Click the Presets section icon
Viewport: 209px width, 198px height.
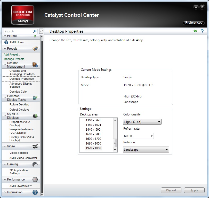click(35, 48)
